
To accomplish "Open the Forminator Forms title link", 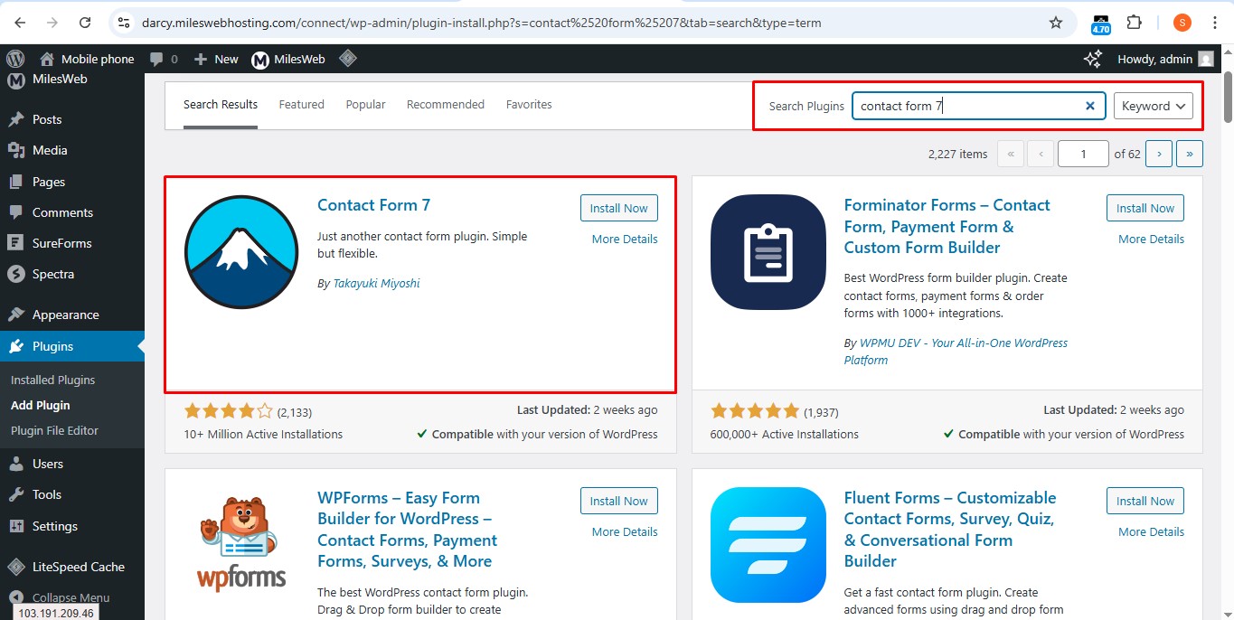I will tap(947, 226).
